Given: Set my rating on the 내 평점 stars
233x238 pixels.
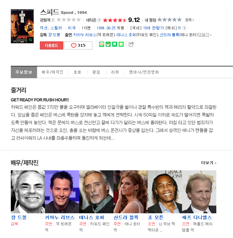Looking at the screenshot, I should point(169,19).
